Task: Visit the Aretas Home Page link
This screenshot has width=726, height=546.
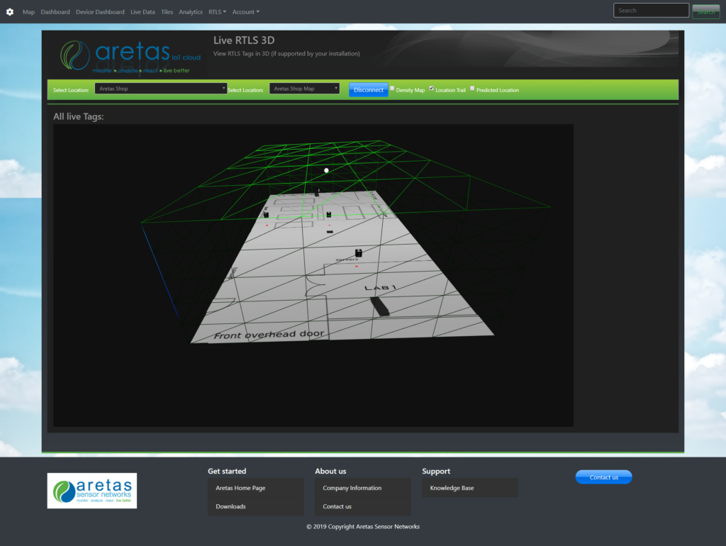Action: (242, 488)
